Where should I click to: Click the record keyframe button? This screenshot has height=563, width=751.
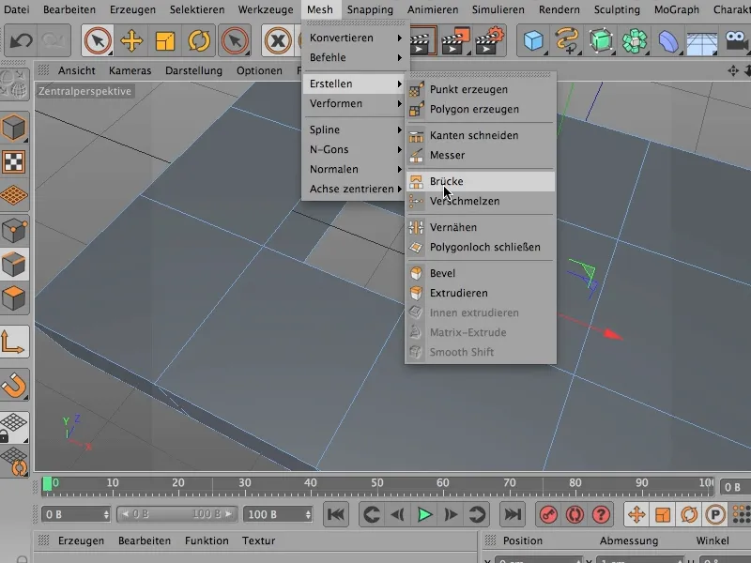(x=548, y=514)
